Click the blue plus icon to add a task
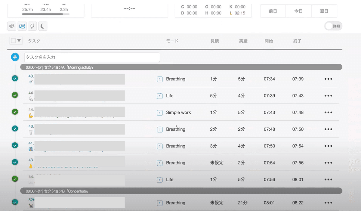This screenshot has height=211, width=361. [x=15, y=57]
